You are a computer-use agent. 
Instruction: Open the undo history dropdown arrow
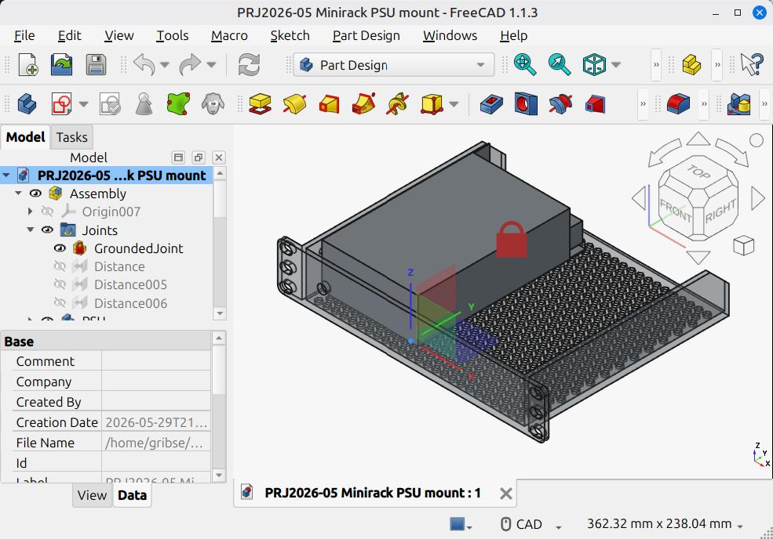(165, 65)
